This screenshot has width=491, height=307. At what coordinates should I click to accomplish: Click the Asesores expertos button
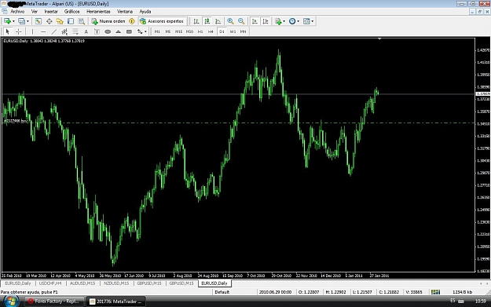coord(162,21)
